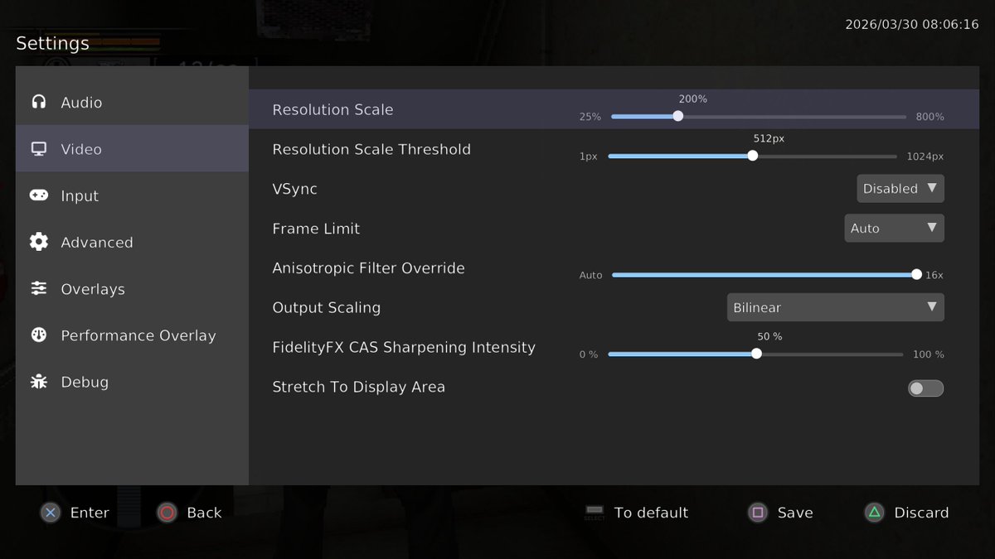Click the bug icon for Debug settings
995x559 pixels.
(x=39, y=382)
